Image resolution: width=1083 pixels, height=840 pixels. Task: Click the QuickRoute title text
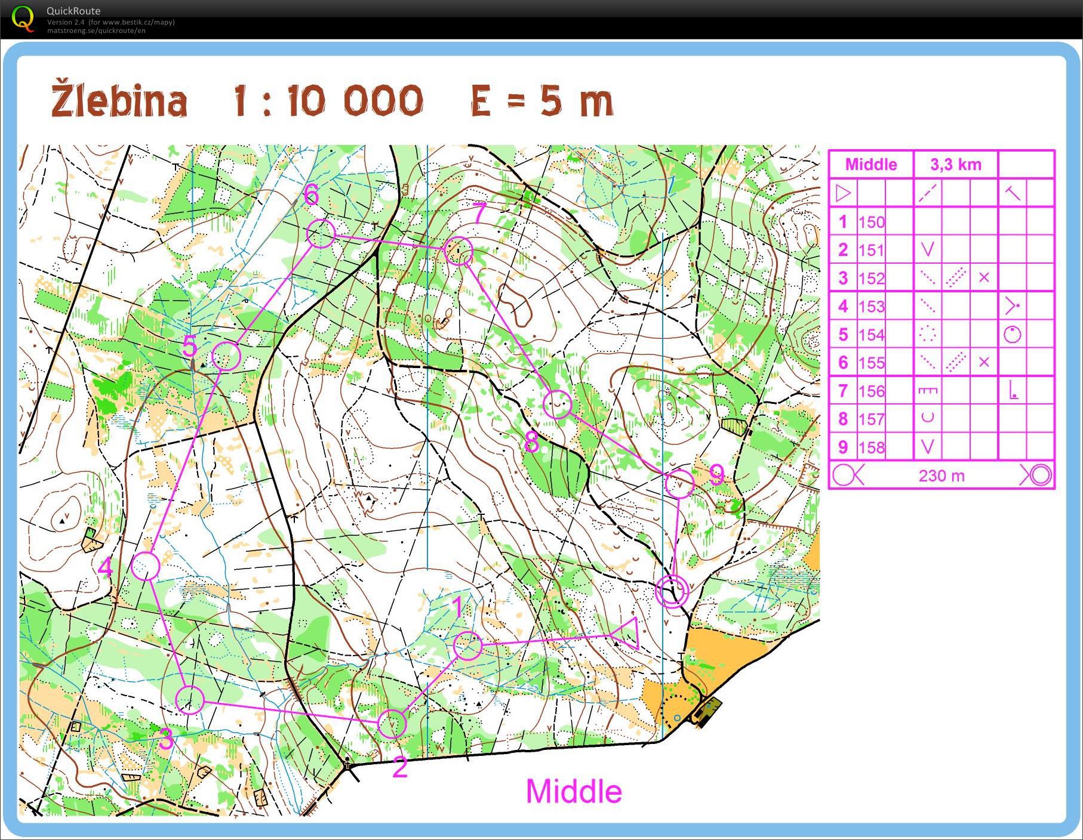click(73, 11)
